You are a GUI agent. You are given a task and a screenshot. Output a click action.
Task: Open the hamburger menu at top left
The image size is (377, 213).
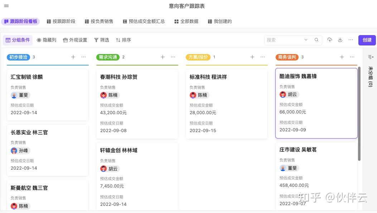[6, 6]
